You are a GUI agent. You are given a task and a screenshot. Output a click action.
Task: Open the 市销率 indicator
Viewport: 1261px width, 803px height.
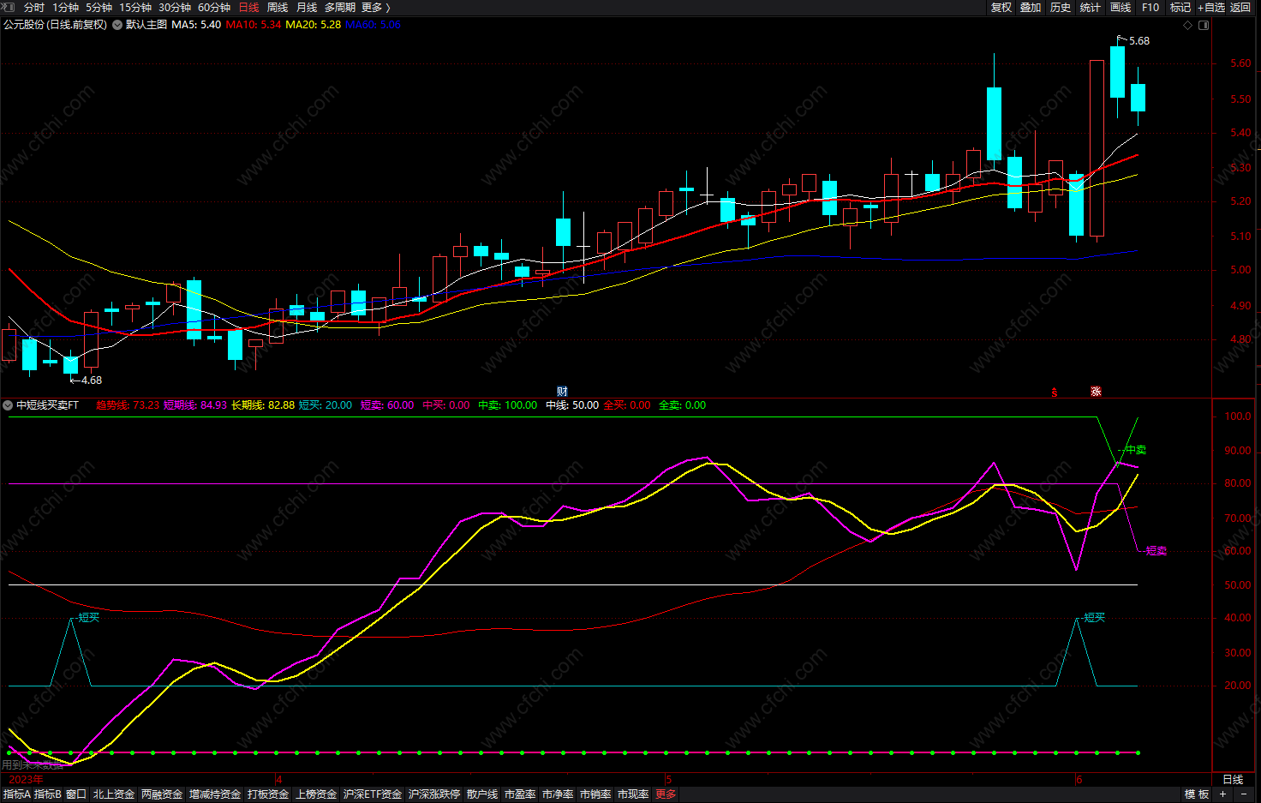[x=595, y=794]
